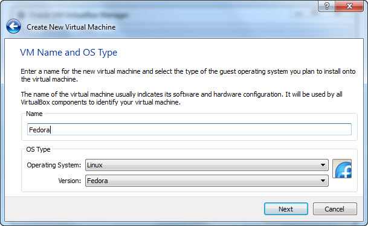This screenshot has height=226, width=368.
Task: Click the 'Name' group label
Action: point(34,114)
